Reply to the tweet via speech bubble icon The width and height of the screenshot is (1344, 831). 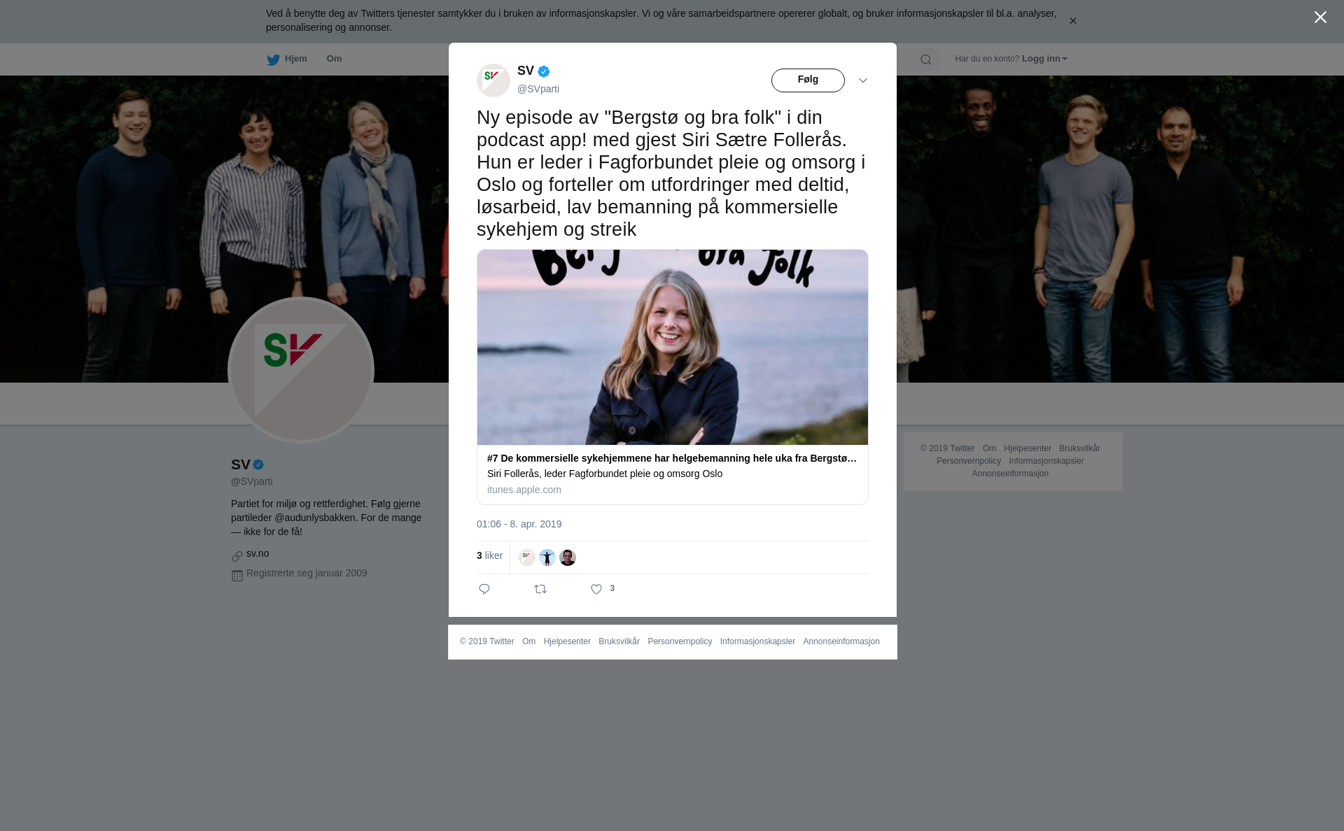coord(484,589)
